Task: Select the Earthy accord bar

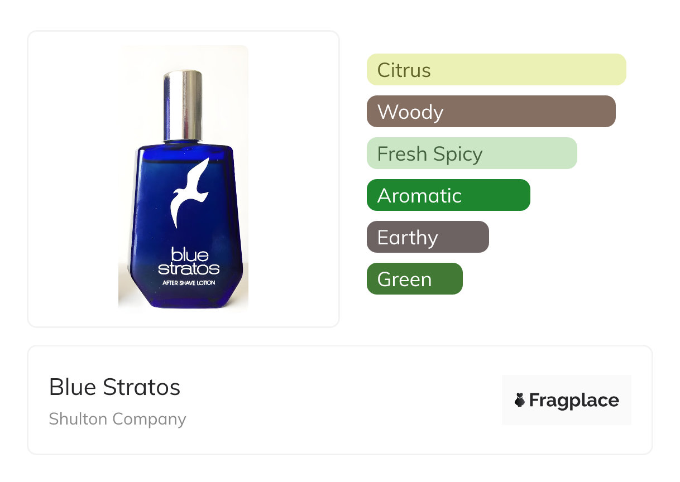Action: click(x=427, y=237)
